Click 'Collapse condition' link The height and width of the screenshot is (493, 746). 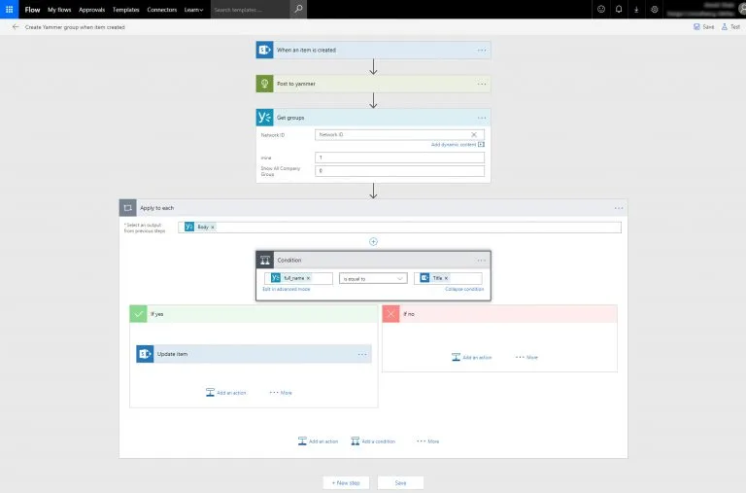(x=464, y=289)
